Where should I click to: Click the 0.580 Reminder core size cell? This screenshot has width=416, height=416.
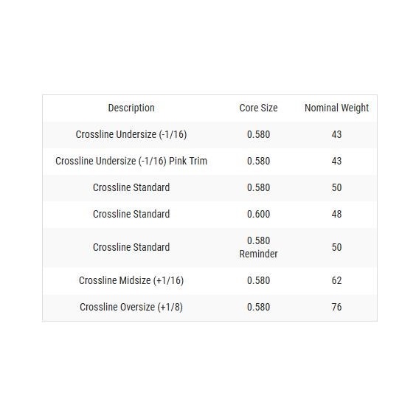click(x=258, y=247)
